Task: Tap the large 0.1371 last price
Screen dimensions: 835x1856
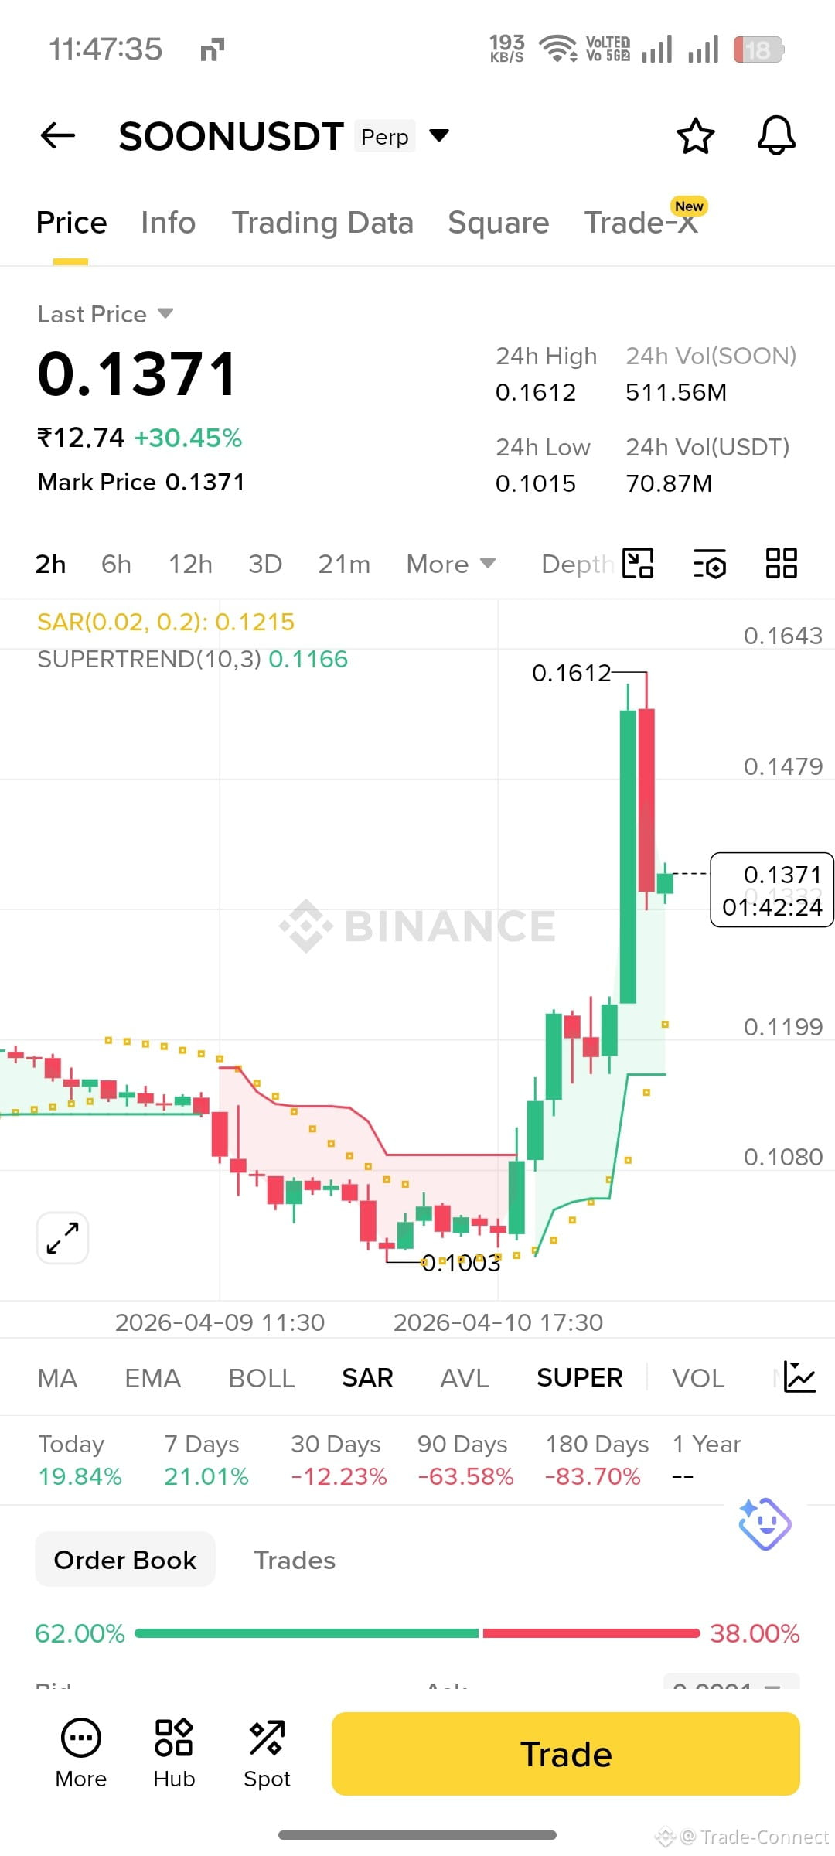Action: [x=137, y=374]
